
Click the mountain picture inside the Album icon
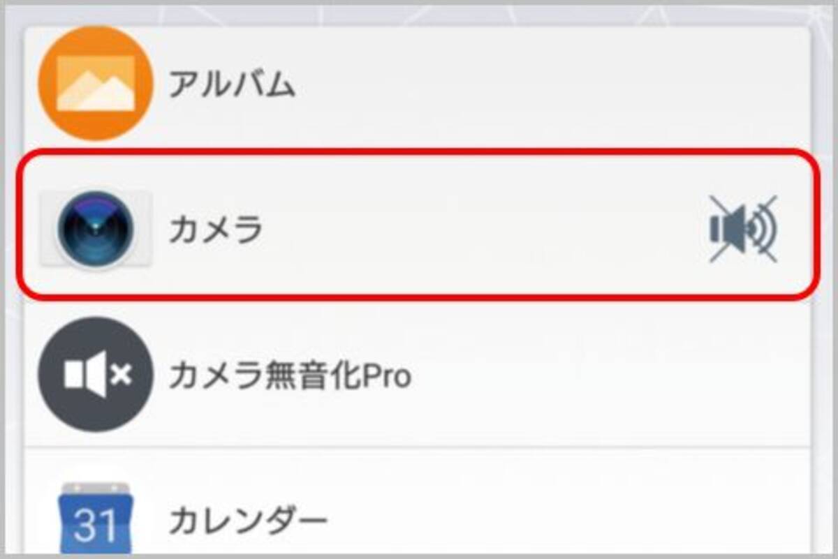[x=95, y=87]
